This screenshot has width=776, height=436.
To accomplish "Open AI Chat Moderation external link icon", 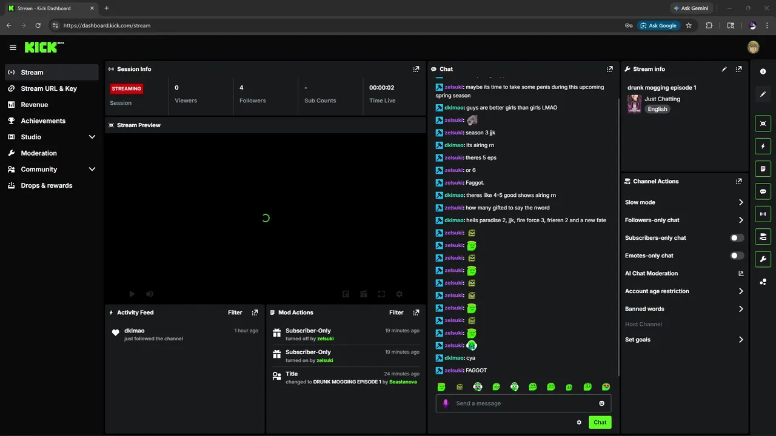I will point(741,273).
